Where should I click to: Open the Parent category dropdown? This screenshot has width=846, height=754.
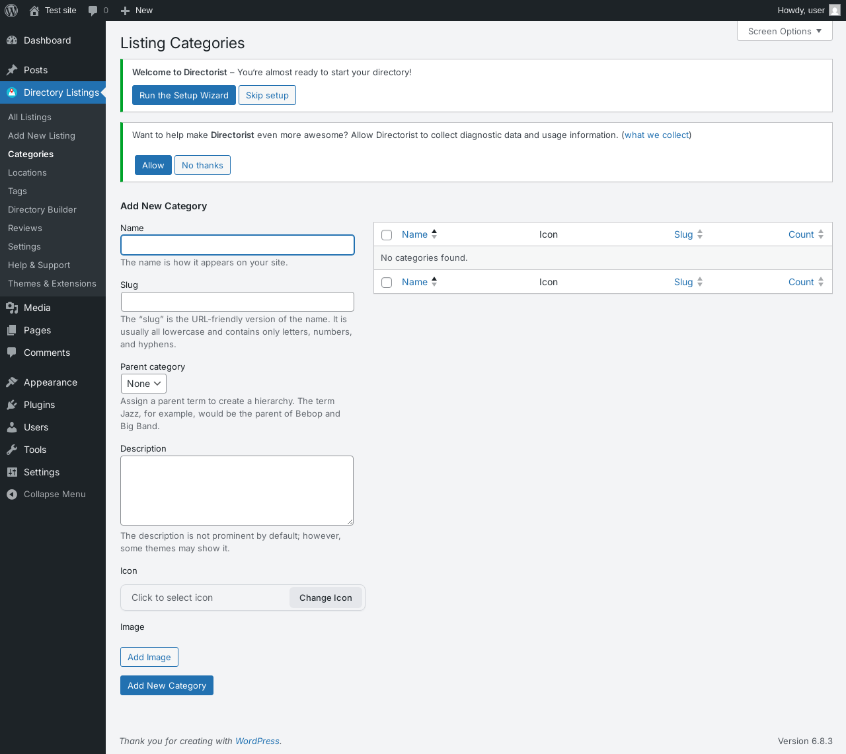click(143, 384)
